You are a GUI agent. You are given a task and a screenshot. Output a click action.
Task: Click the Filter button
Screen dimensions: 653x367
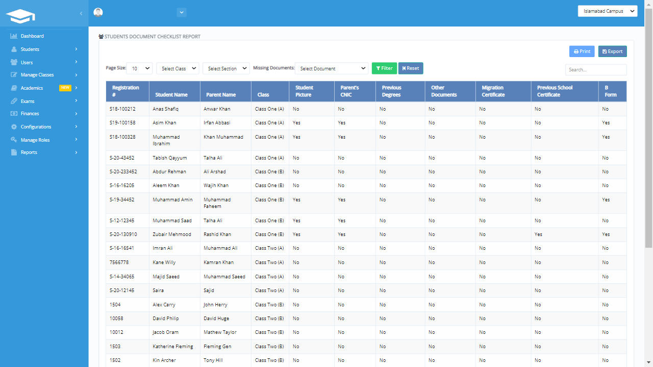click(x=384, y=68)
